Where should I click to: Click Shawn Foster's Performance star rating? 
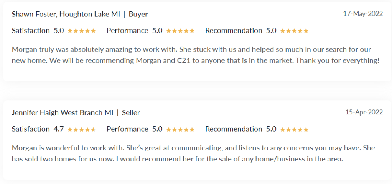tap(180, 31)
